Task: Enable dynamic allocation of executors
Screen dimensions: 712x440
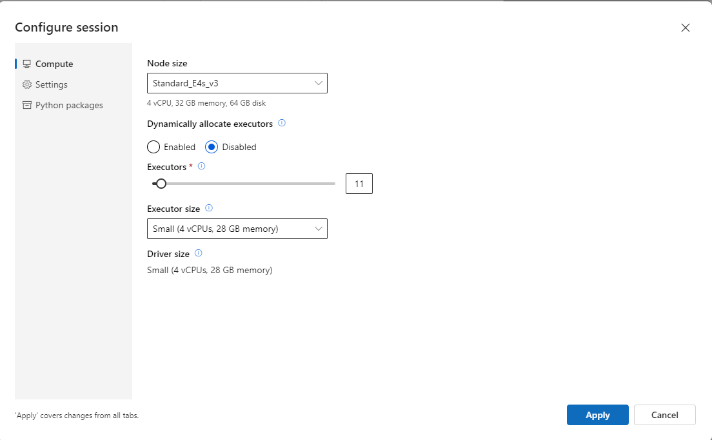Action: click(x=153, y=147)
